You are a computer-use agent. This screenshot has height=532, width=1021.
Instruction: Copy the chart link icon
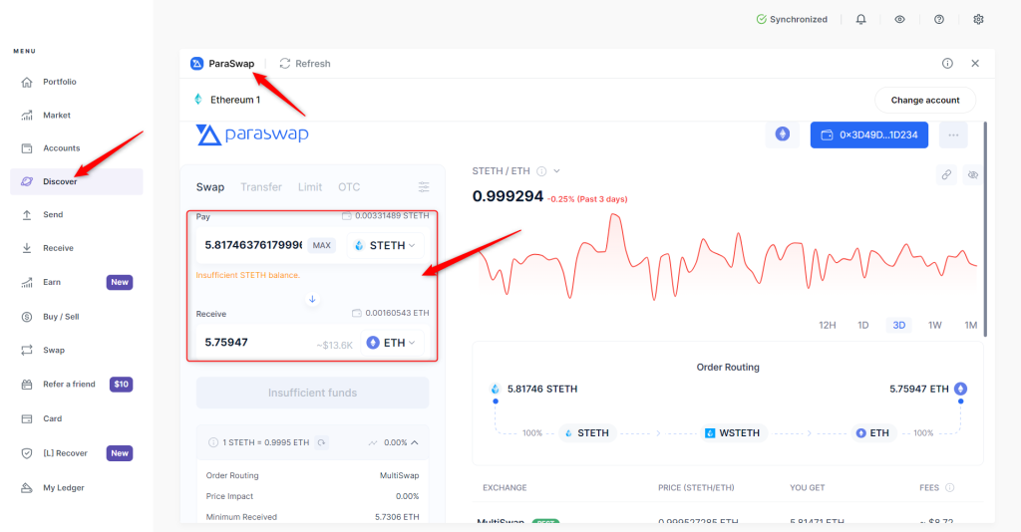pos(946,174)
